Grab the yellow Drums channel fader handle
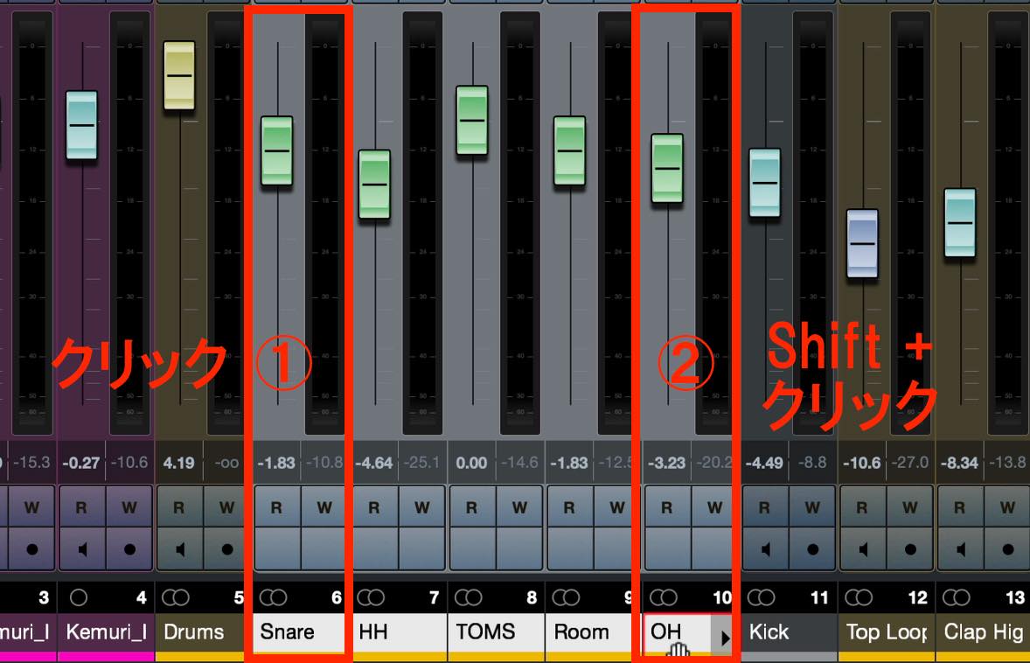1030x663 pixels. [x=179, y=75]
